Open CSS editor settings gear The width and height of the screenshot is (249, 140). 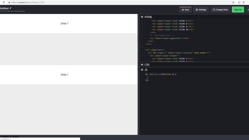click(142, 65)
